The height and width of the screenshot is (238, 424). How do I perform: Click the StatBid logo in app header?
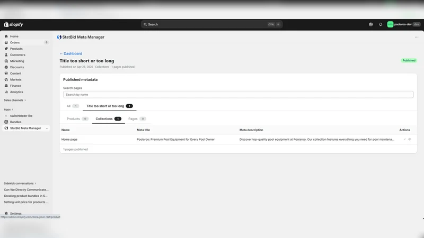[59, 37]
